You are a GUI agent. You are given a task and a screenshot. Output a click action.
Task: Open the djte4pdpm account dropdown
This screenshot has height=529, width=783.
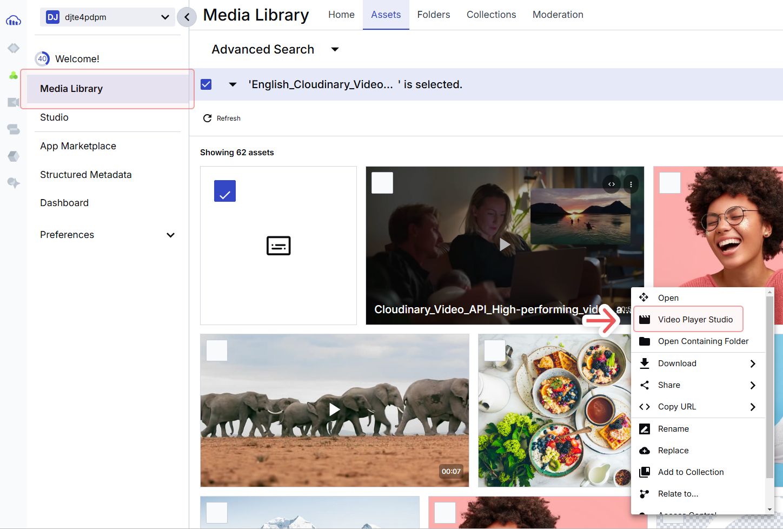point(108,17)
